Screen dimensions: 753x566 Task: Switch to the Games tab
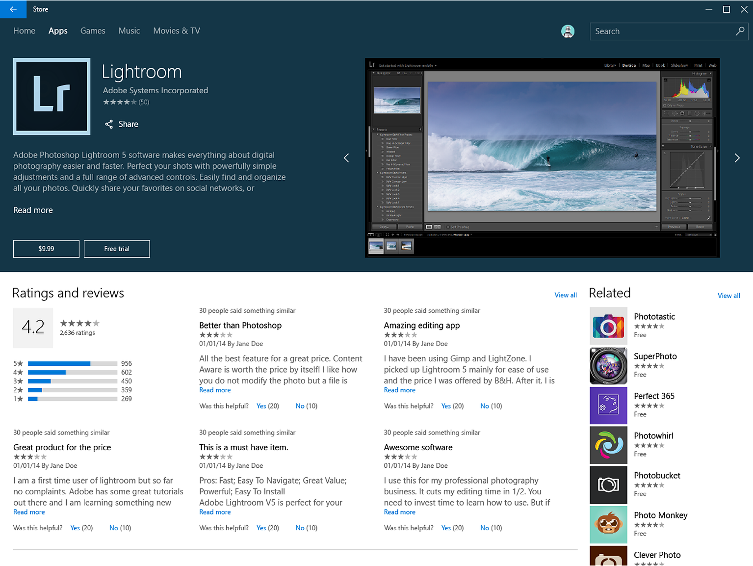(93, 31)
